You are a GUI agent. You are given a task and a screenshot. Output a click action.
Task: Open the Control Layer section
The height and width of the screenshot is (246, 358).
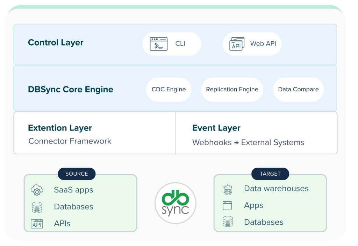[x=55, y=43]
